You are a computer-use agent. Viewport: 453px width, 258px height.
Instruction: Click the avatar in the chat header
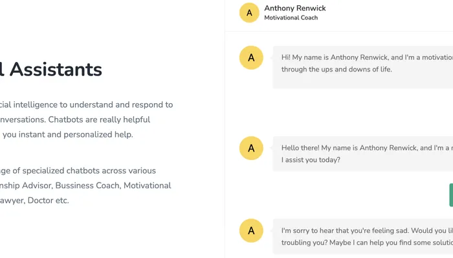[x=249, y=13]
